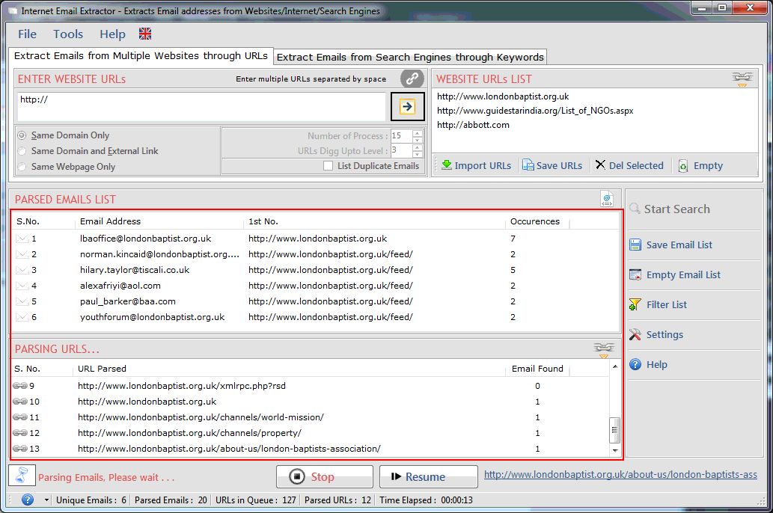Select guidestarindia.org URL in URLs list
773x513 pixels.
535,111
